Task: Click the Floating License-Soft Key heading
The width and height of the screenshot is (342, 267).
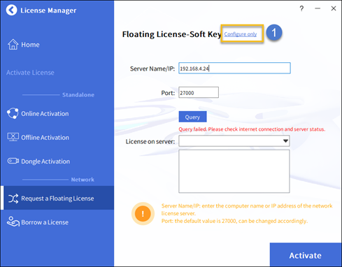Action: pyautogui.click(x=171, y=34)
